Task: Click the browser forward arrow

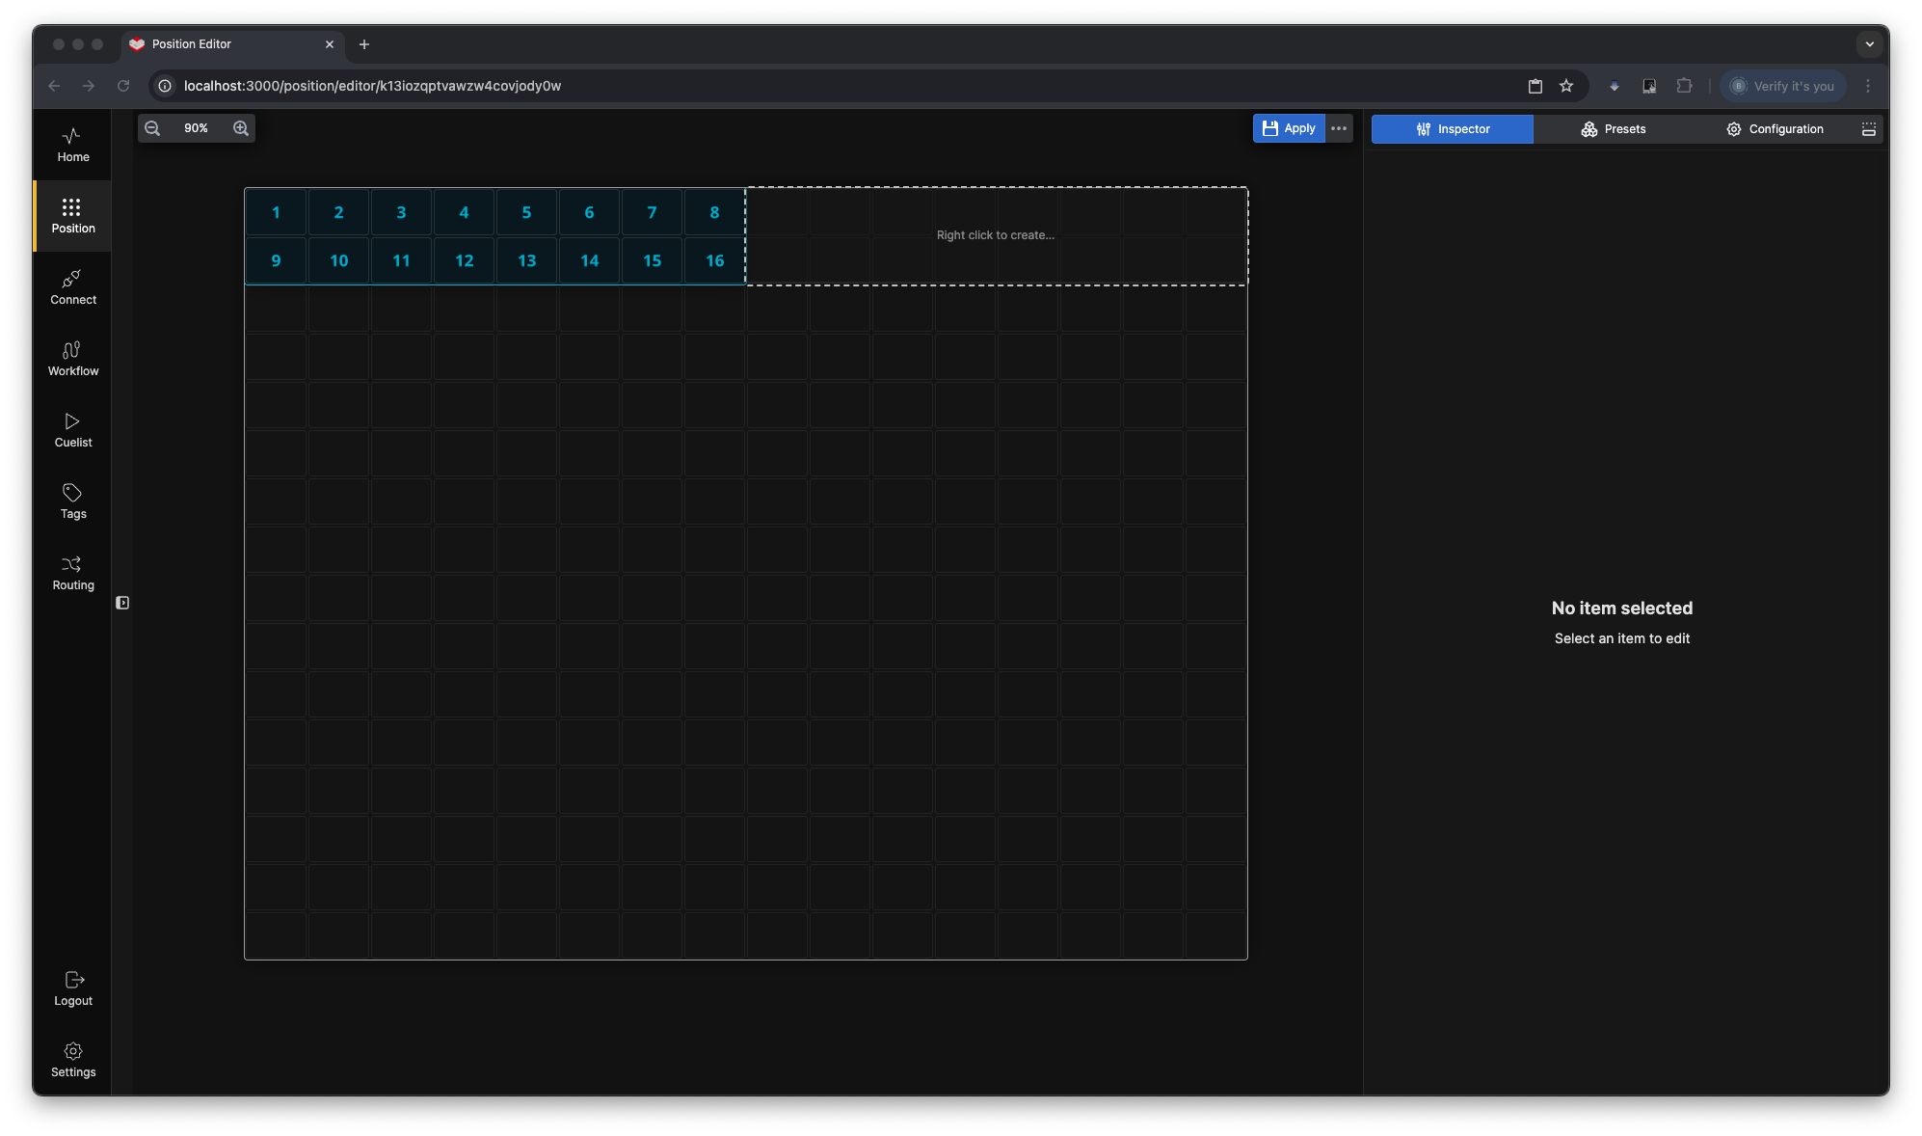Action: 89,86
